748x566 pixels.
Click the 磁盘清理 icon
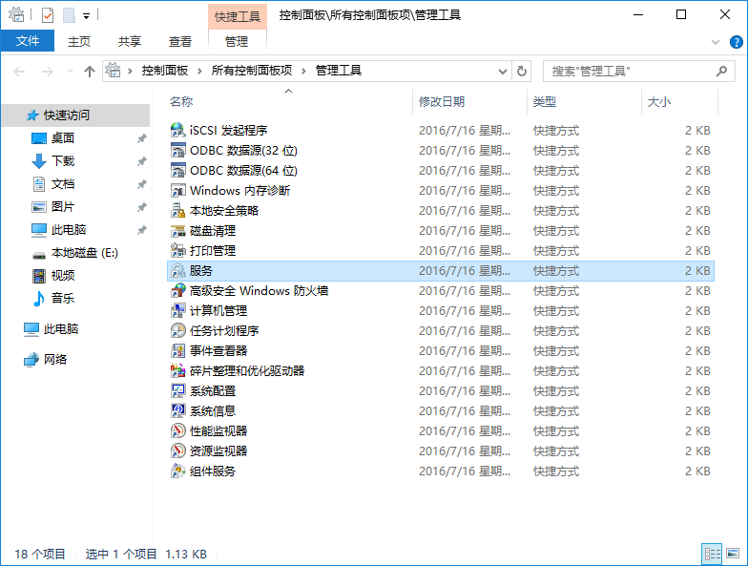(177, 231)
